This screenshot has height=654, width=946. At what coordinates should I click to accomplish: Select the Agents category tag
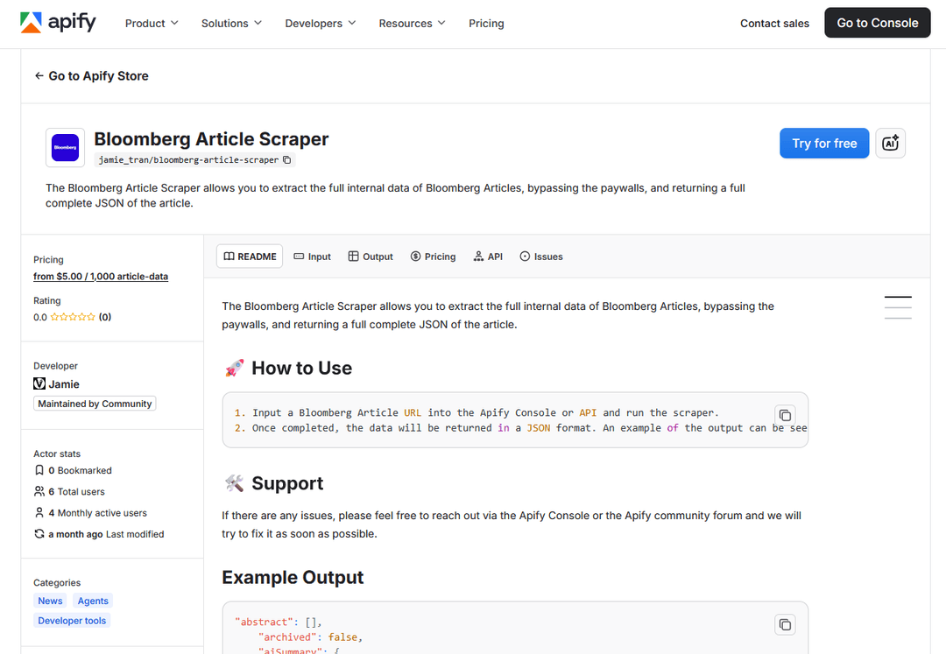93,601
